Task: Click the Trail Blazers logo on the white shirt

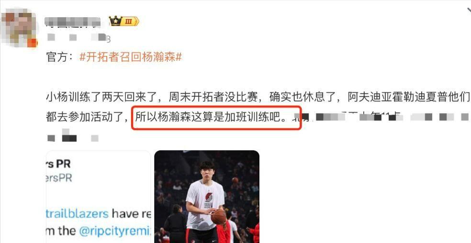Action: 209,197
